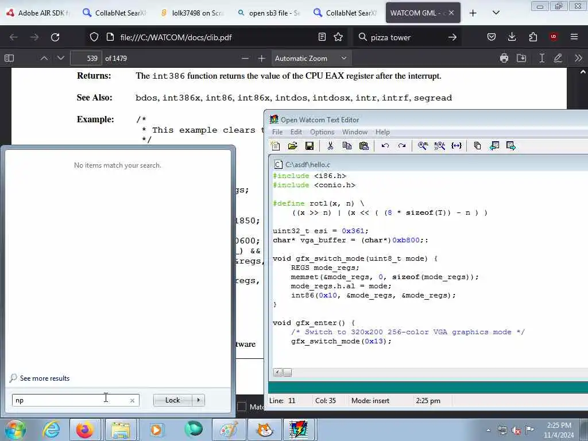
Task: Click See more results link
Action: pos(45,378)
